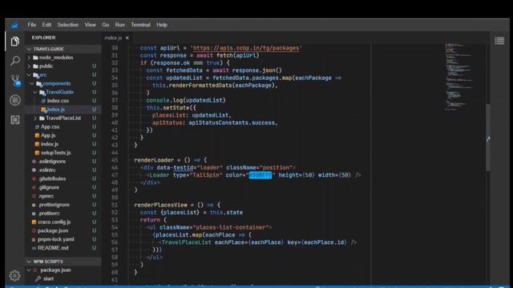Open the Run menu
The height and width of the screenshot is (288, 513).
coord(119,25)
